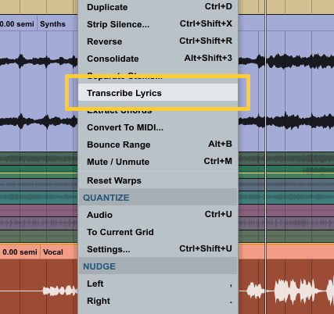Choose To Current Grid quantize option
This screenshot has height=314, width=334.
pos(158,232)
